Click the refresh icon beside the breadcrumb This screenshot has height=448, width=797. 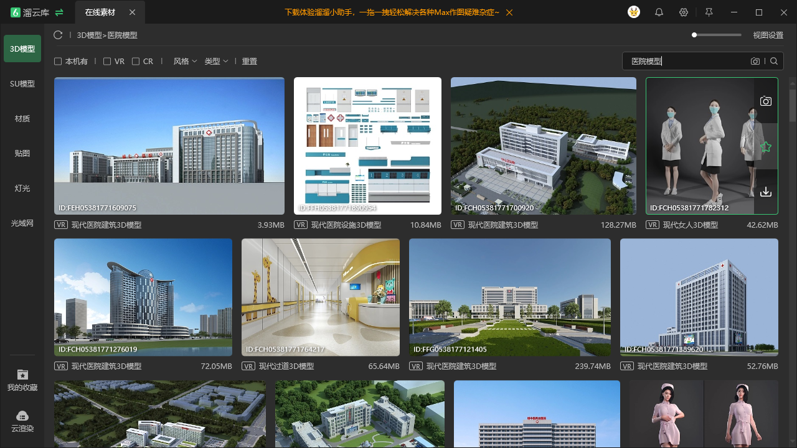(58, 35)
